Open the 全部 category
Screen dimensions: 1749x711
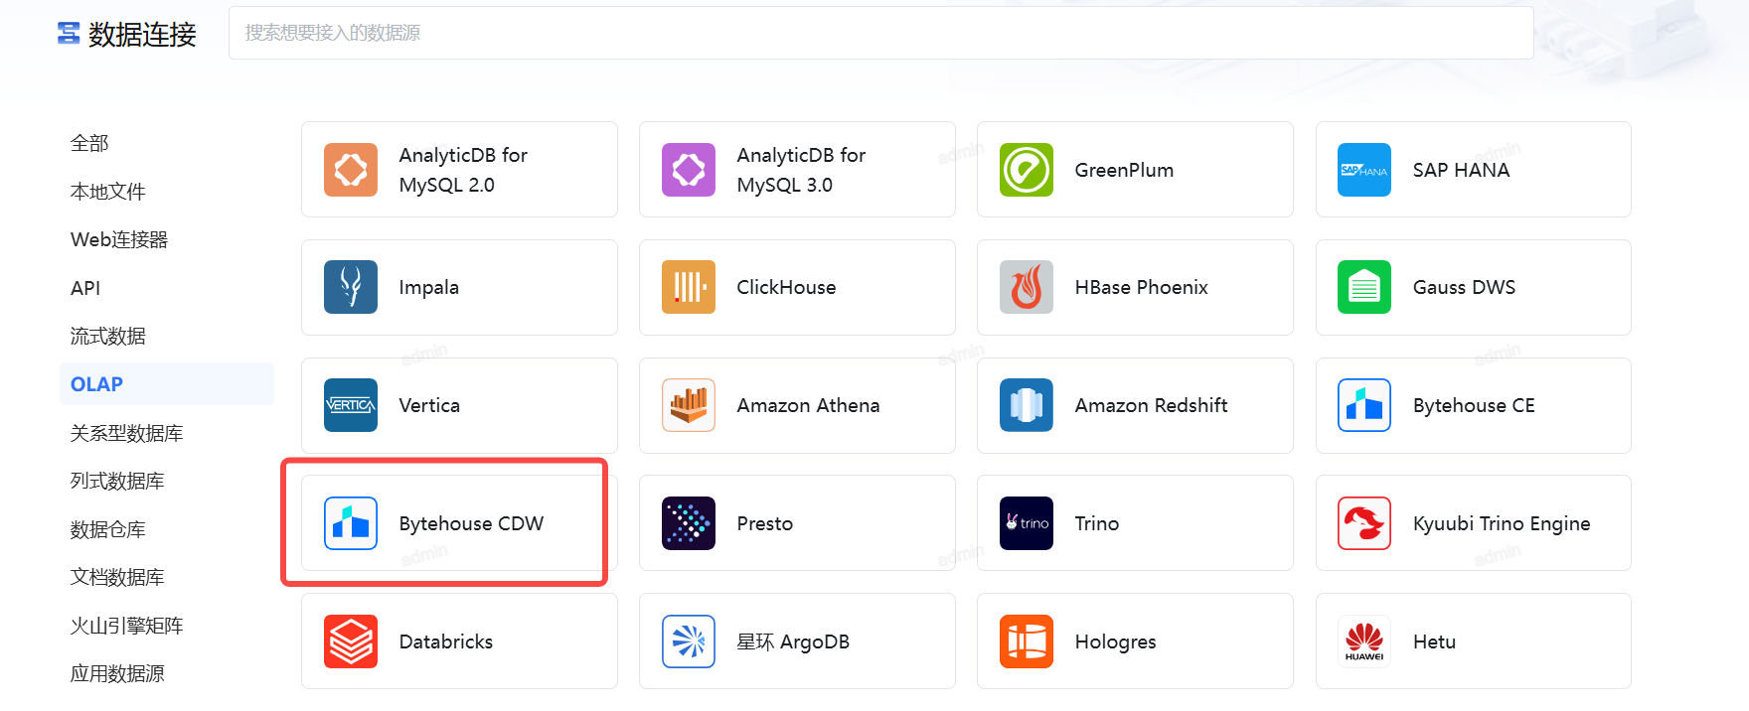[89, 143]
